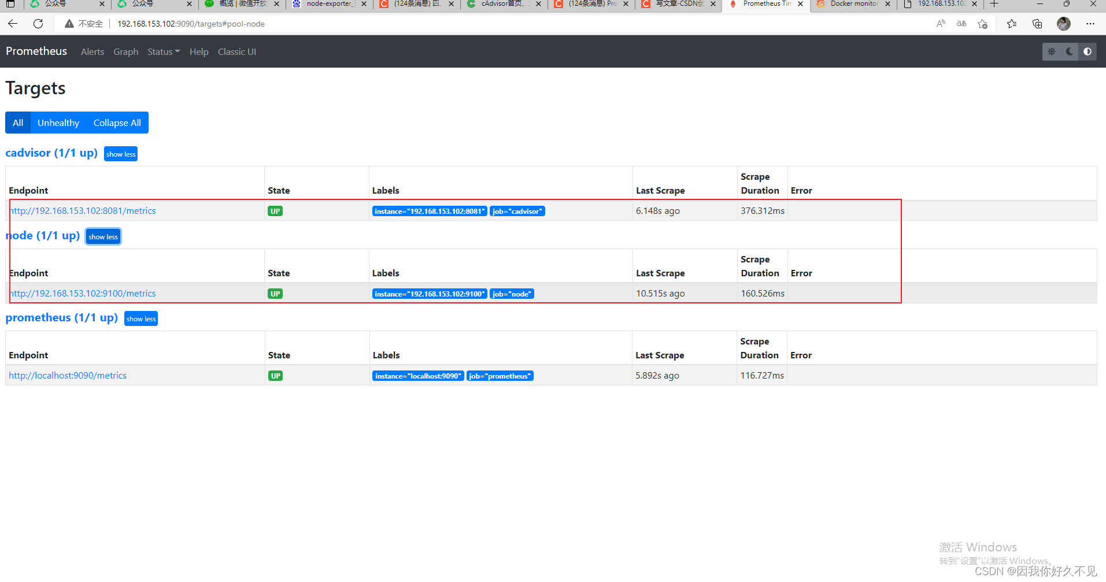The height and width of the screenshot is (582, 1106).
Task: Open the localhost:9090/metrics endpoint link
Action: [x=68, y=375]
